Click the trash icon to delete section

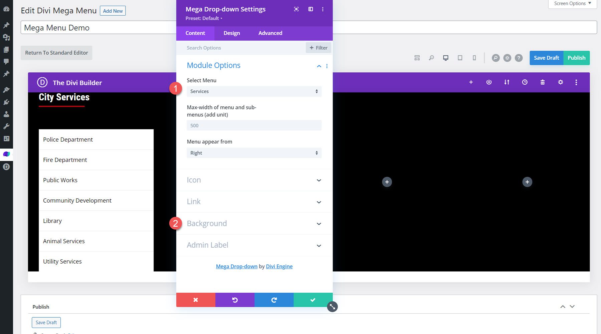(x=543, y=82)
